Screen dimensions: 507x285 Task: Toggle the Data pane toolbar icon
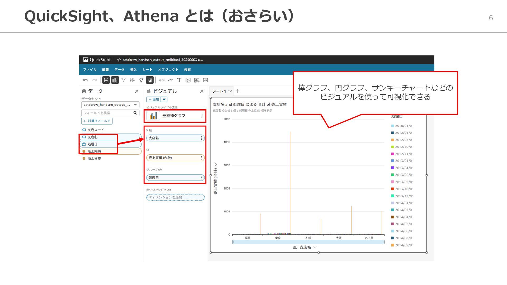106,80
